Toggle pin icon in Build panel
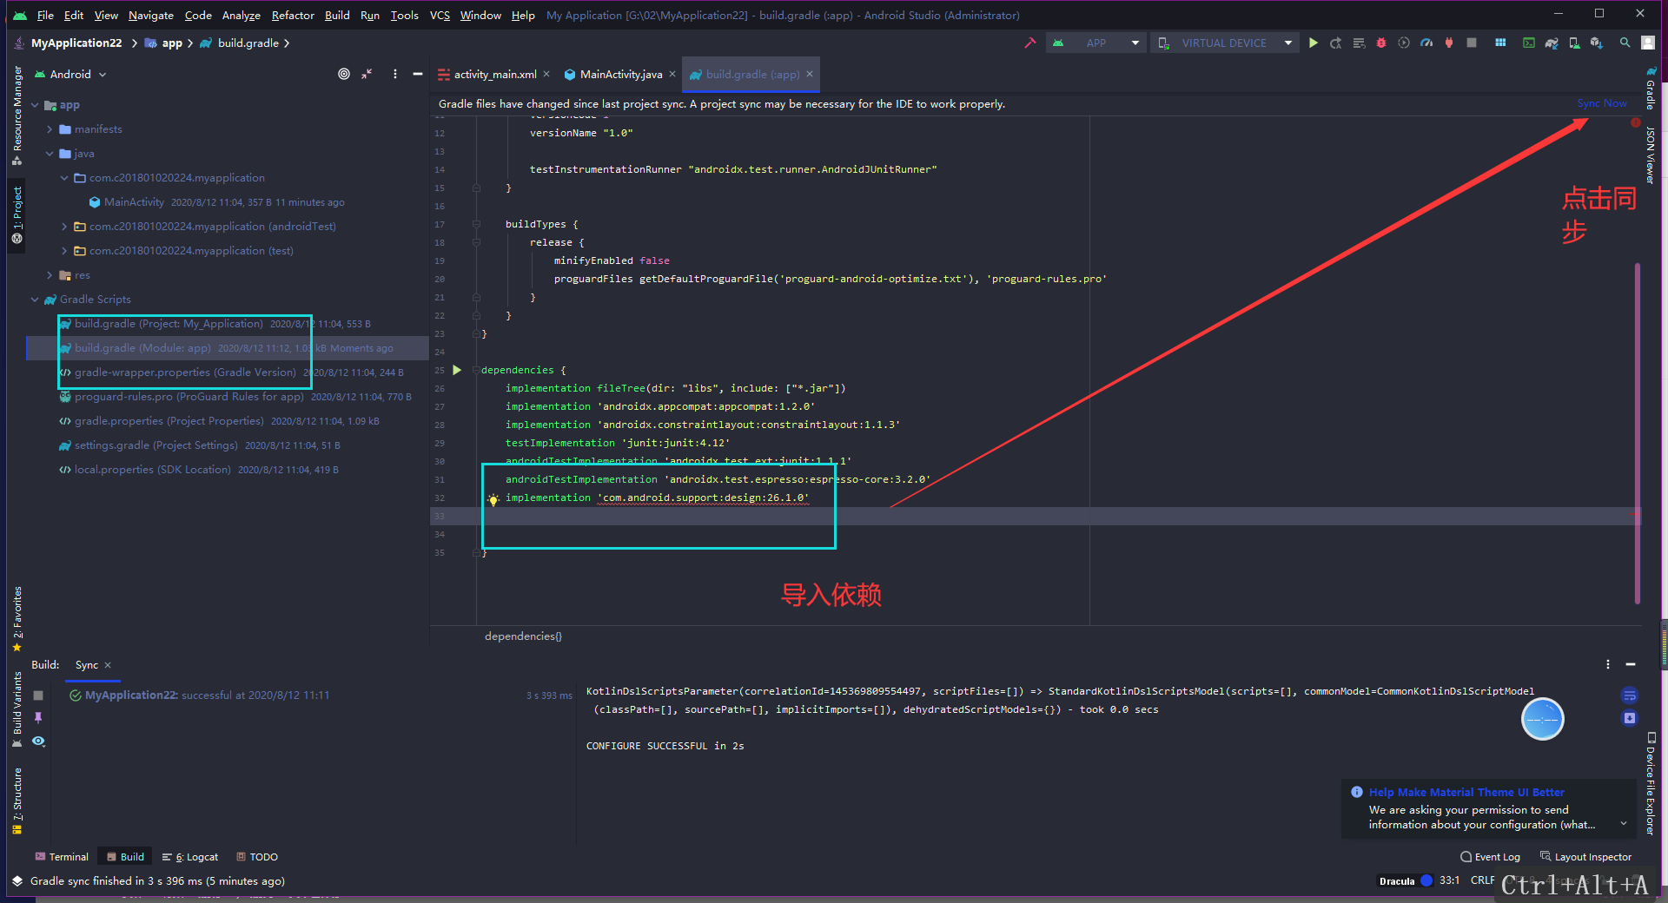This screenshot has width=1668, height=903. pos(38,718)
